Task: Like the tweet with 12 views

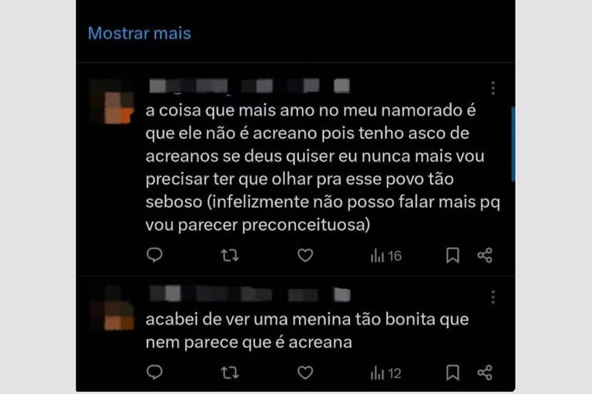Action: tap(305, 373)
